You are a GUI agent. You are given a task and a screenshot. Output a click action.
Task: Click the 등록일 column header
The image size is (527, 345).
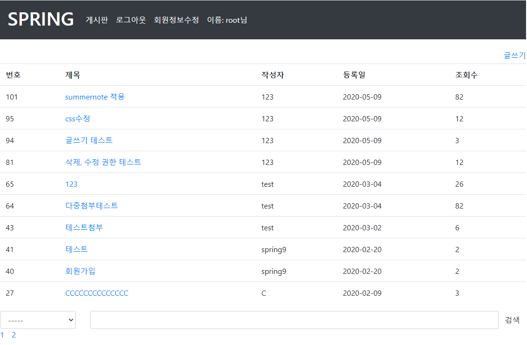click(x=354, y=75)
